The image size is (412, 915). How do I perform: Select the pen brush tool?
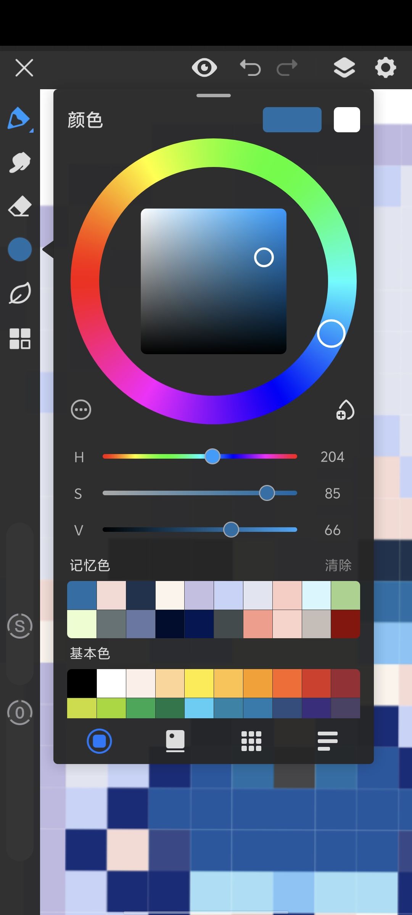18,119
